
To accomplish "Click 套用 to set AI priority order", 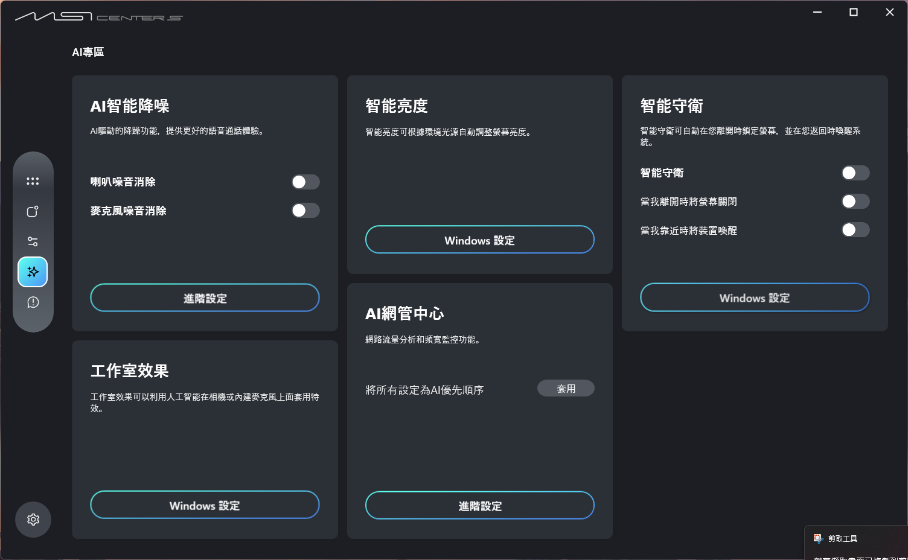I will pyautogui.click(x=565, y=388).
